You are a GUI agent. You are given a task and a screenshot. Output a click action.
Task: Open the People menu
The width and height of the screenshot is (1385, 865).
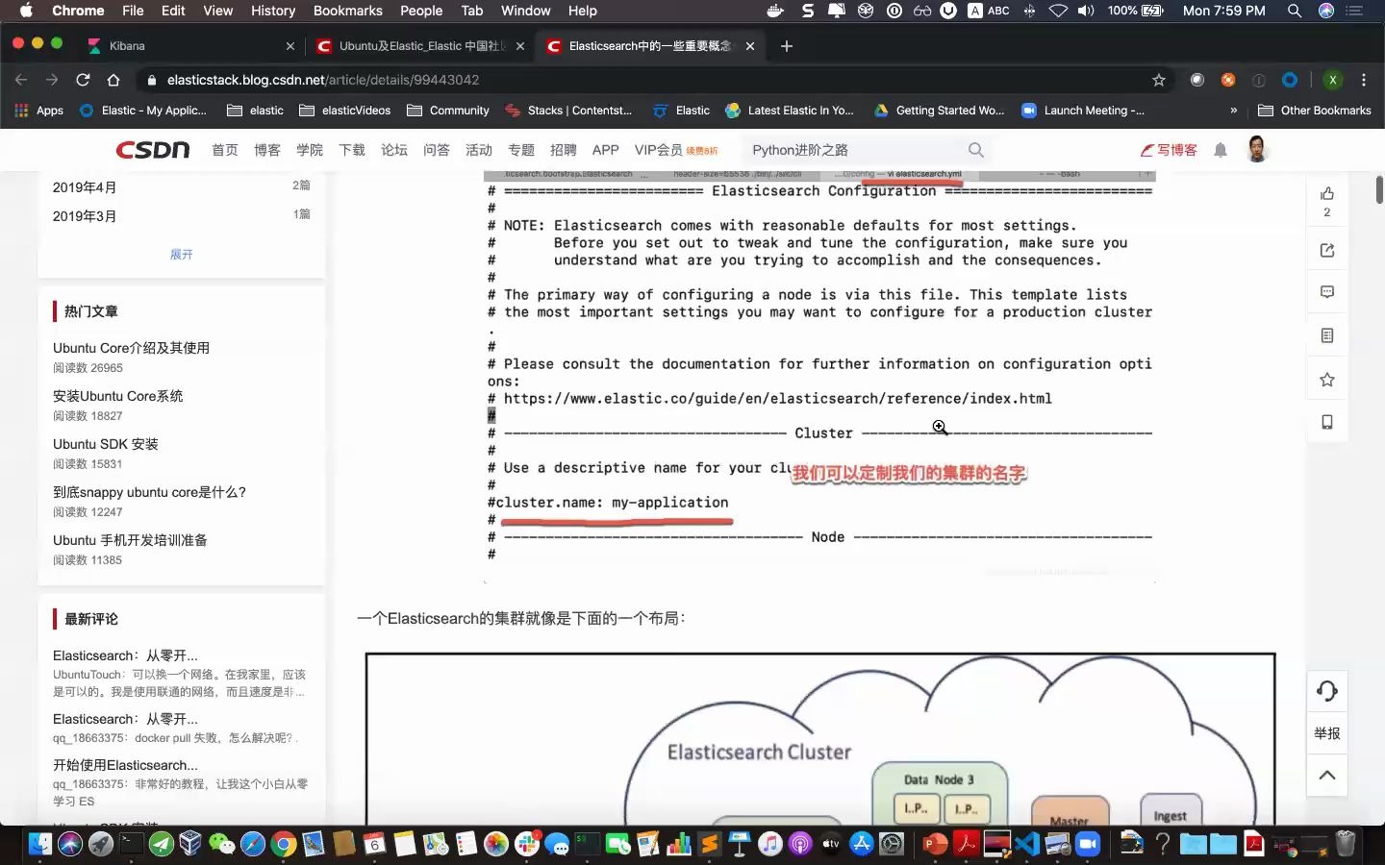point(421,11)
